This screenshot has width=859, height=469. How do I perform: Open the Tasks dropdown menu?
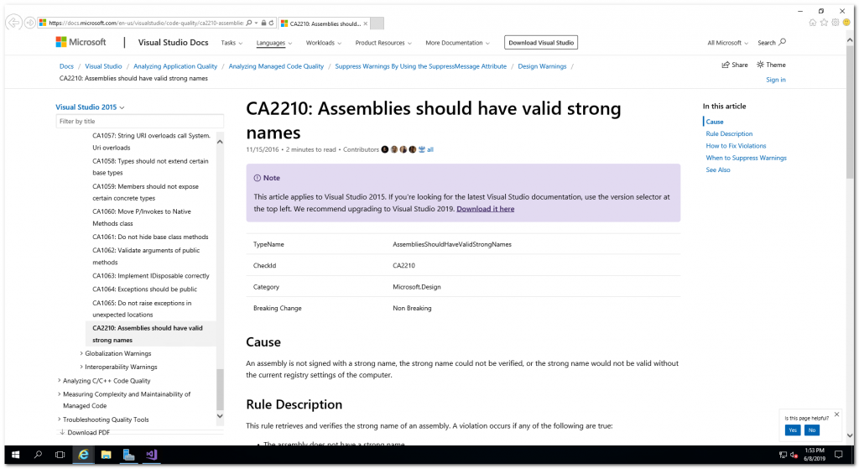(232, 43)
